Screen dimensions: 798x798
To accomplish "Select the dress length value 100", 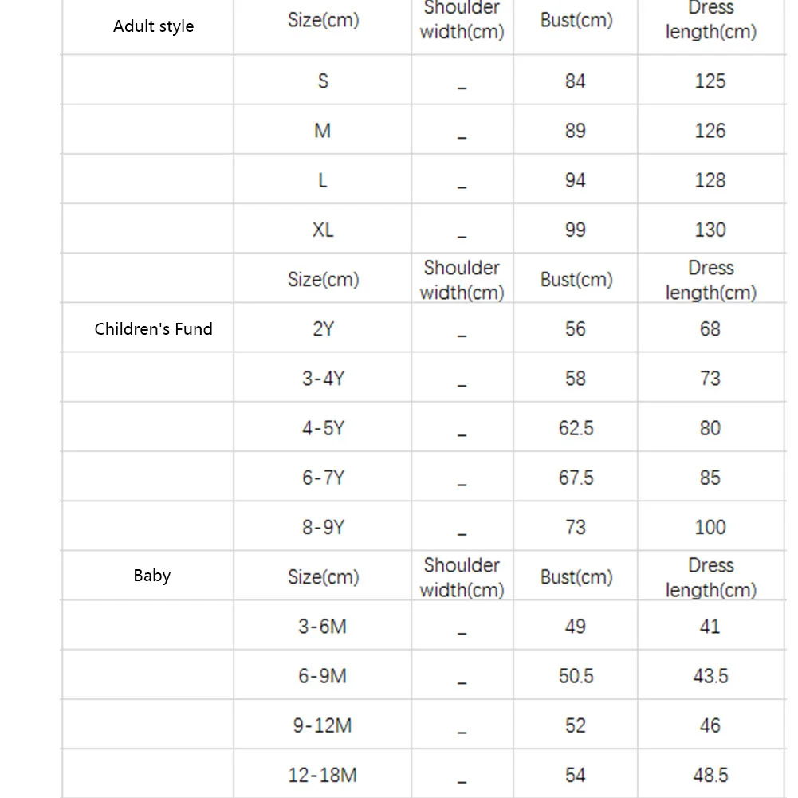I will (710, 527).
